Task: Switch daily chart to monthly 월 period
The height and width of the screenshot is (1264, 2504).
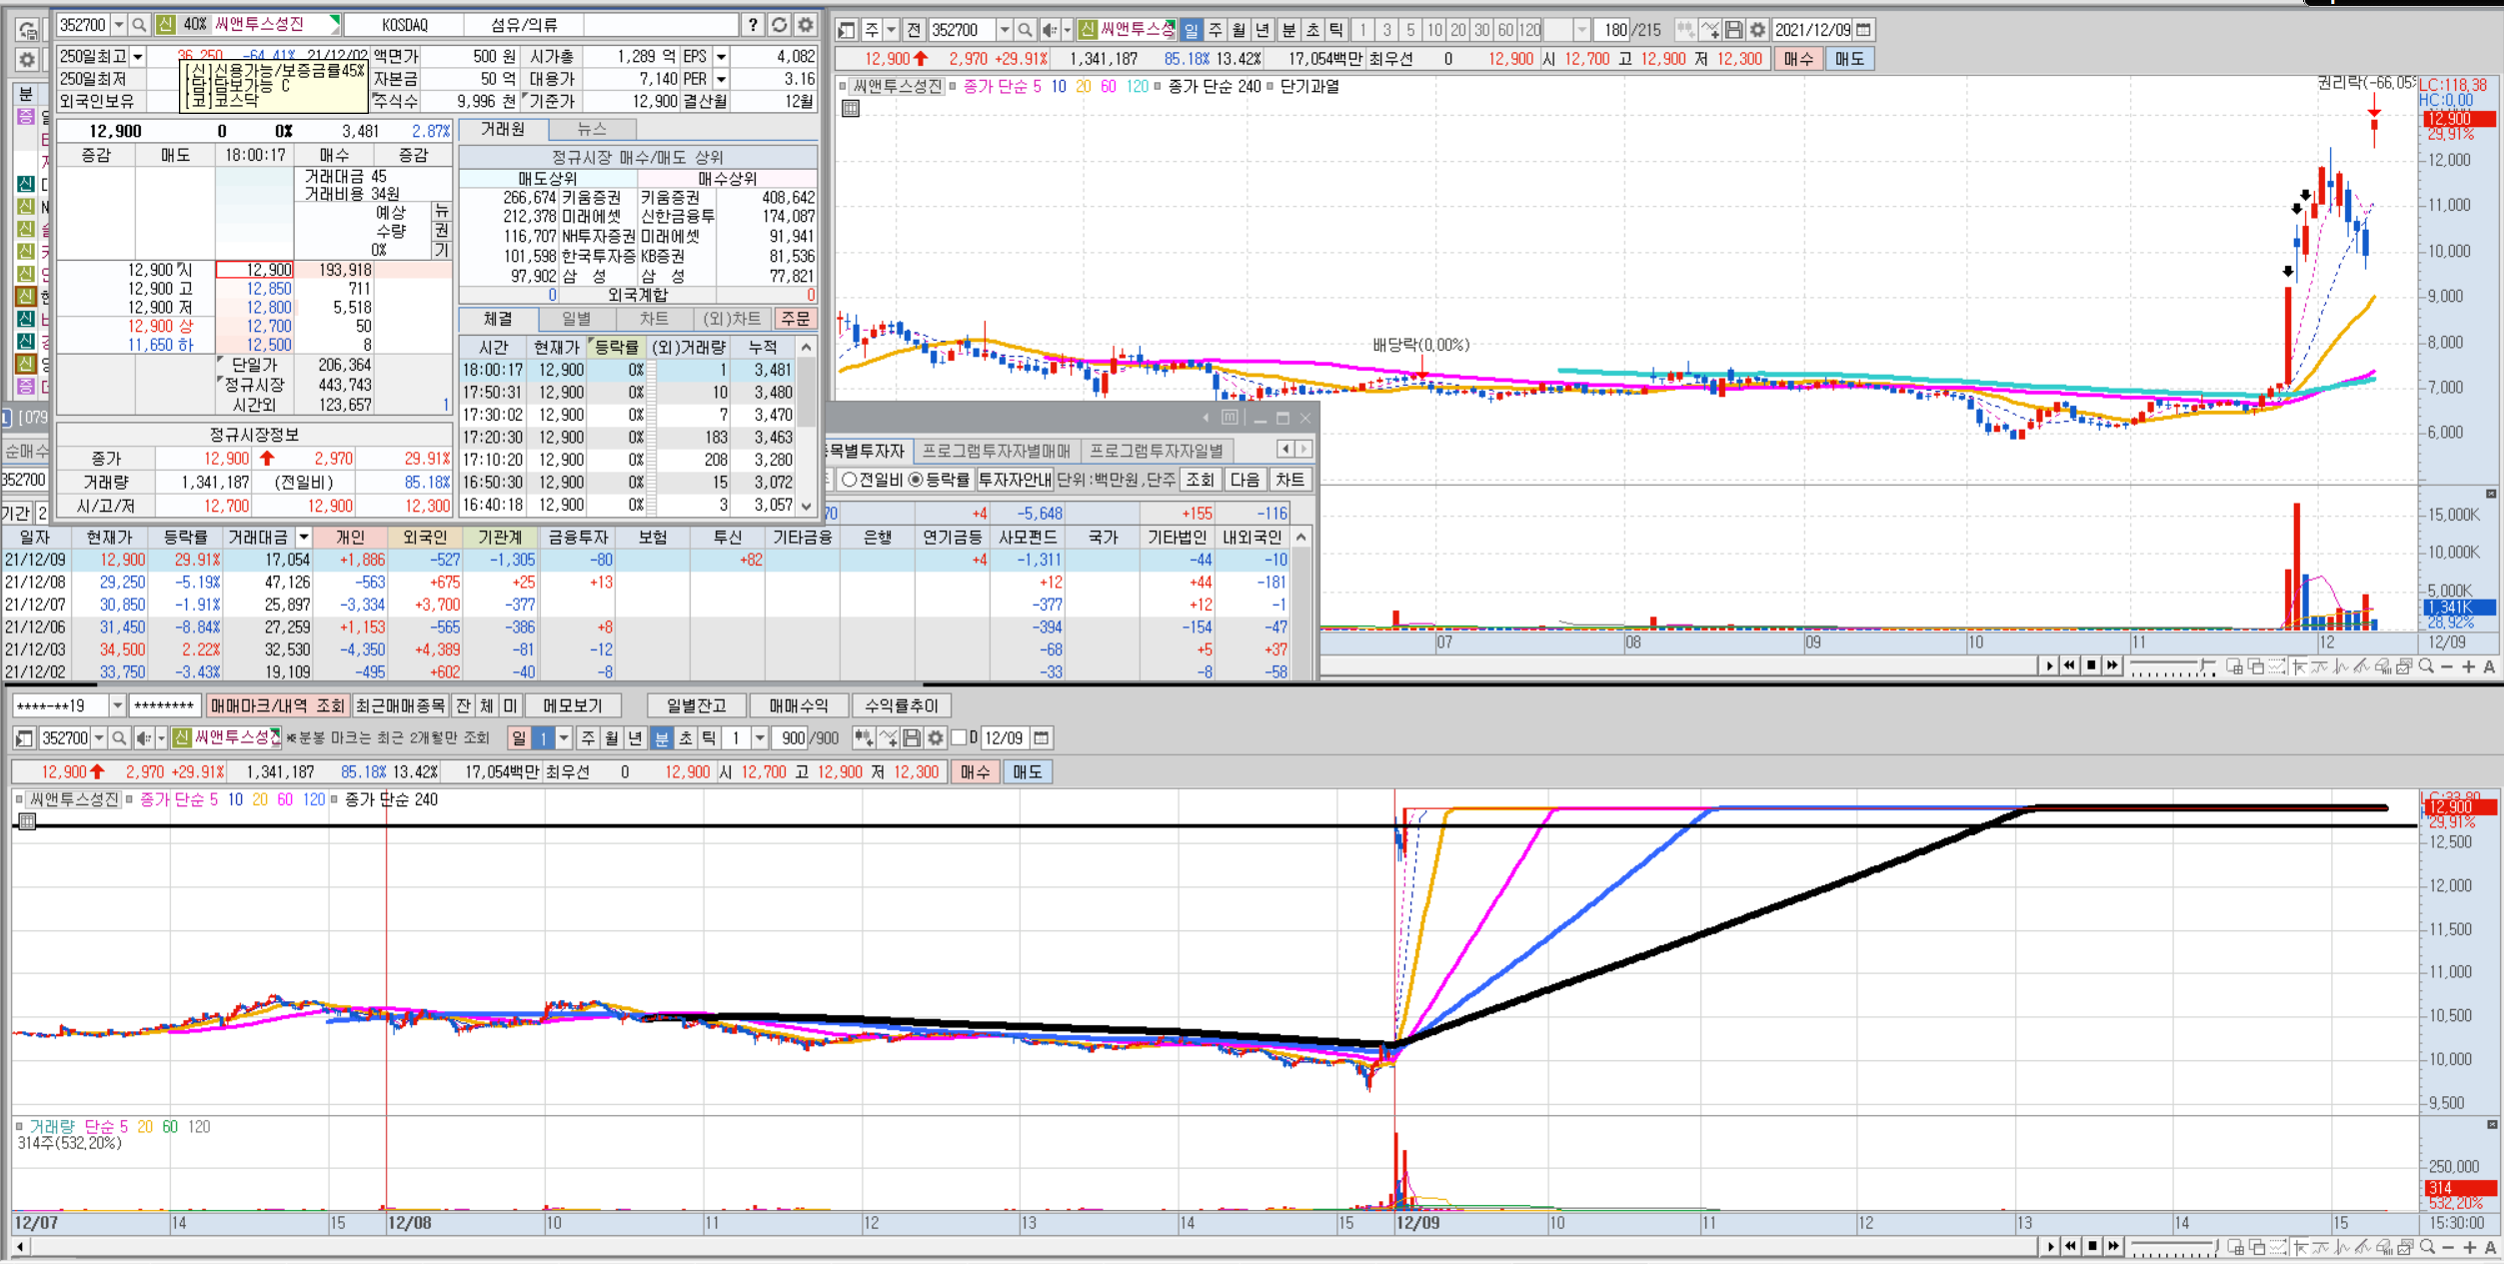Action: [1240, 30]
